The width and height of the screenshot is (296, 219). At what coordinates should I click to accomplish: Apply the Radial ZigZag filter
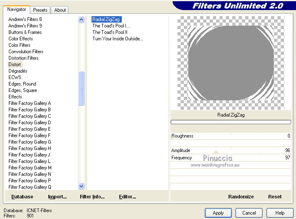point(218,213)
